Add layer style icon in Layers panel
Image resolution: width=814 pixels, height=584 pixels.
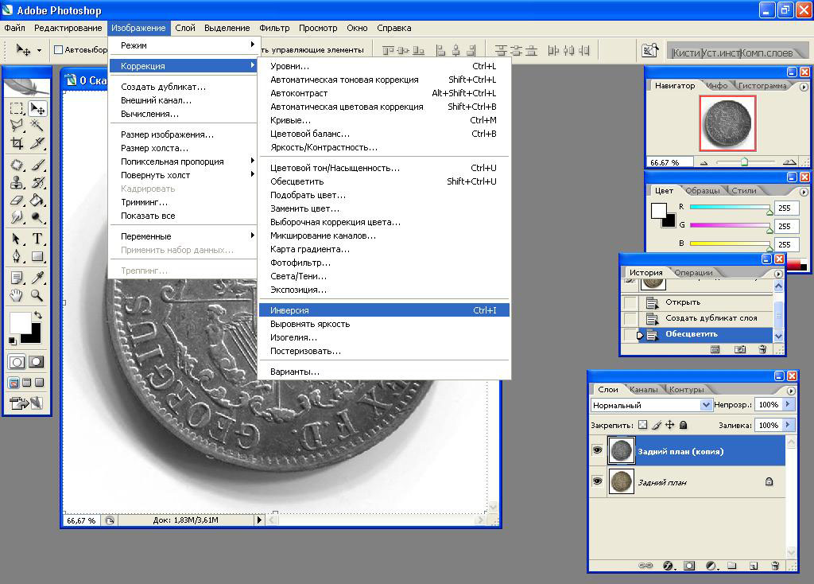tap(669, 566)
